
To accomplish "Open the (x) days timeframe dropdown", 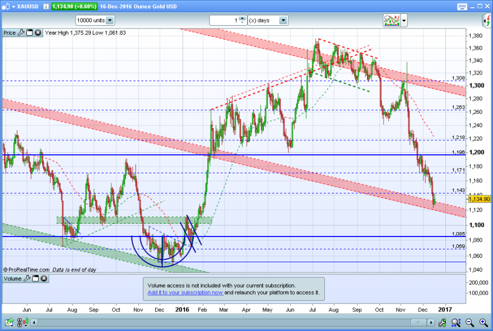I will 283,20.
